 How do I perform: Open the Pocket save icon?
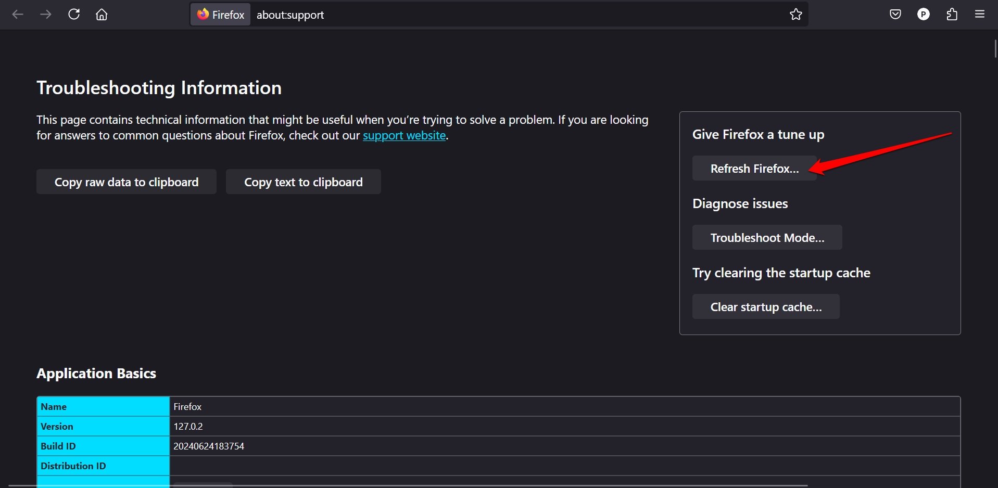(x=895, y=15)
